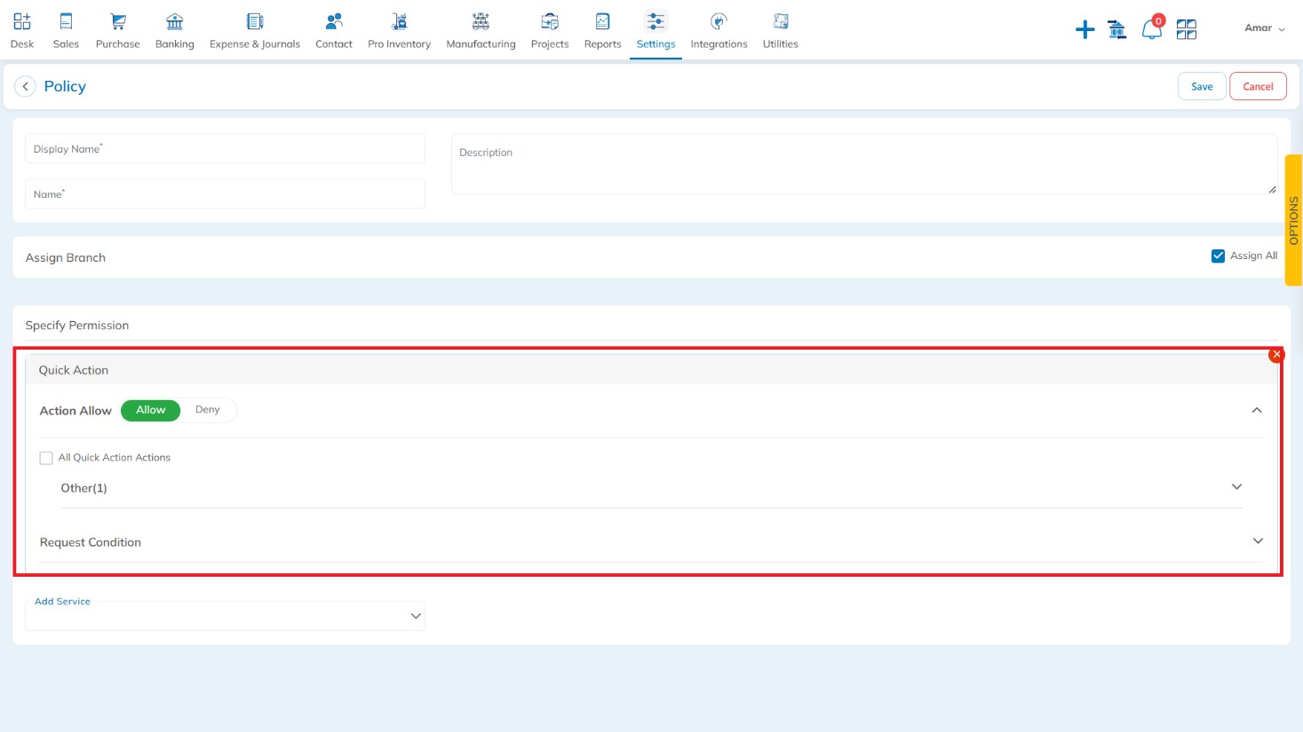
Task: Open the Projects module icon
Action: pos(550,21)
